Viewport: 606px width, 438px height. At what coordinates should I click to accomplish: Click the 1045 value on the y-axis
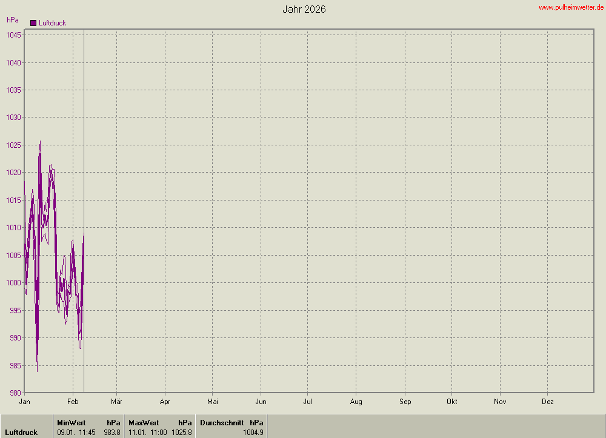pyautogui.click(x=15, y=35)
